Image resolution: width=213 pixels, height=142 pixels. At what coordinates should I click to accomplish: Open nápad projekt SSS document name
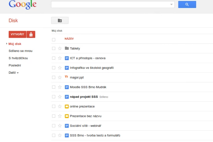click(84, 97)
